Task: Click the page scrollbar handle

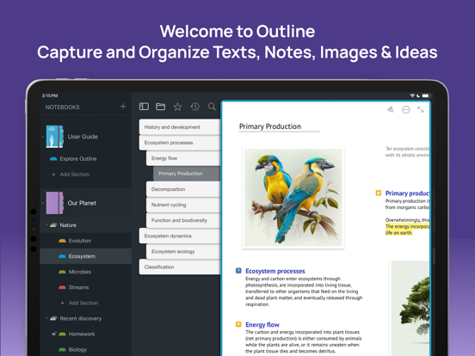Action: [434, 256]
